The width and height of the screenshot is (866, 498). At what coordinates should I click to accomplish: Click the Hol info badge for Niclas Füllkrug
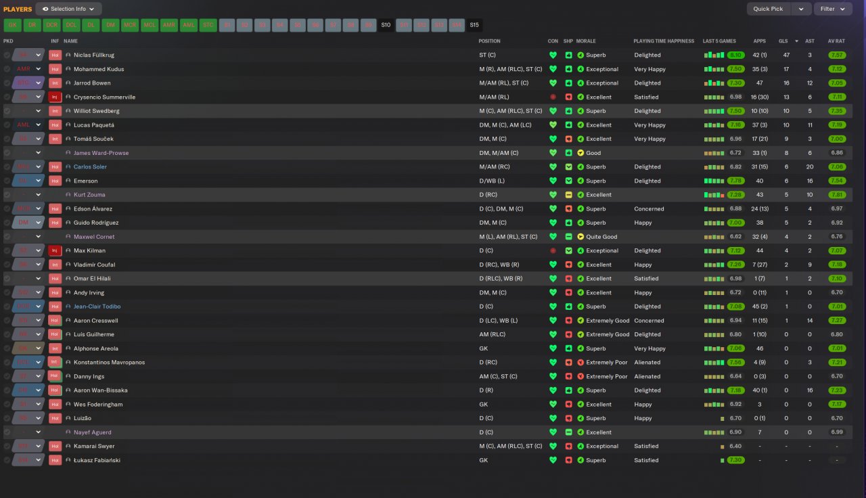(x=55, y=55)
